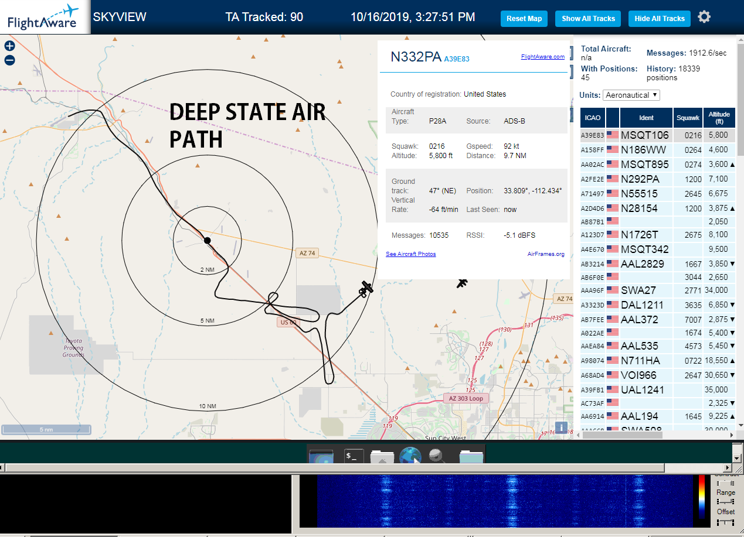Select the AAL372 aircraft row
Image resolution: width=744 pixels, height=537 pixels.
pos(657,320)
